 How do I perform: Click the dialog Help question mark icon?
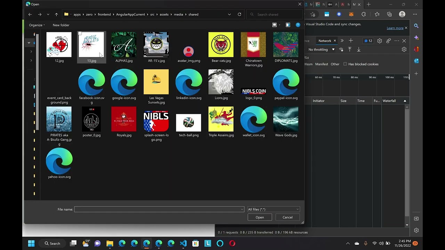click(298, 25)
